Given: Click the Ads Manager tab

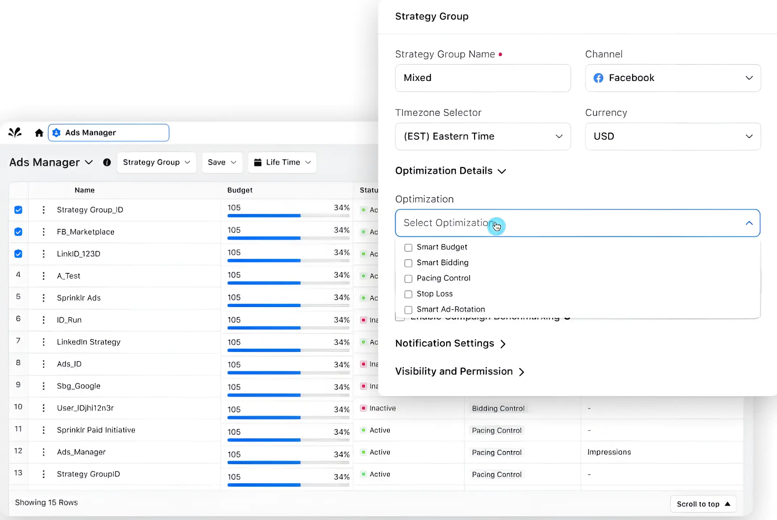Looking at the screenshot, I should pyautogui.click(x=109, y=133).
